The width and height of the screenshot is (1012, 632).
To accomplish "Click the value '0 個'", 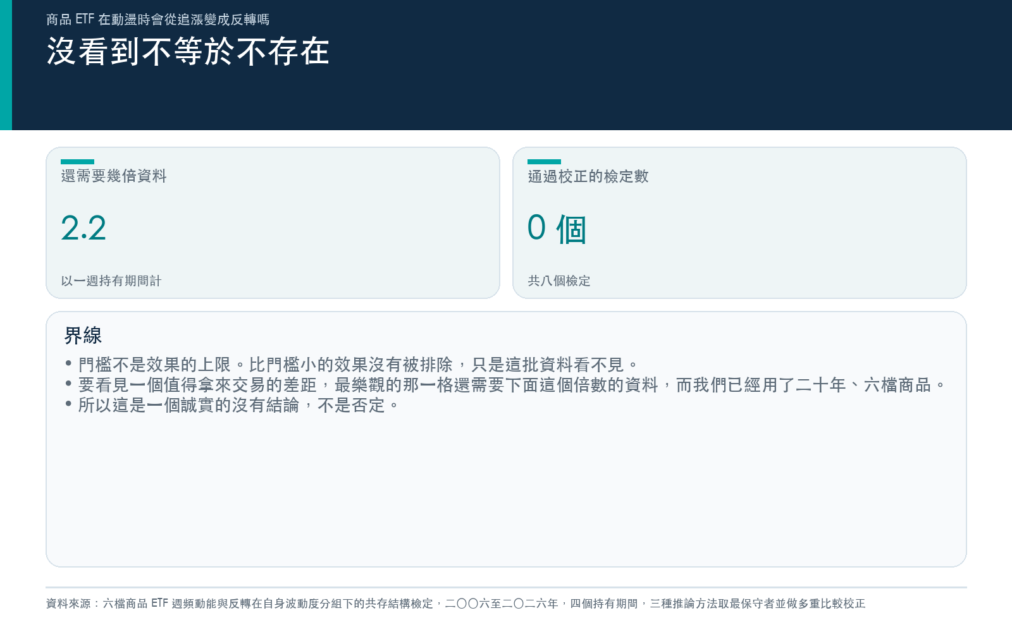I will click(x=557, y=229).
